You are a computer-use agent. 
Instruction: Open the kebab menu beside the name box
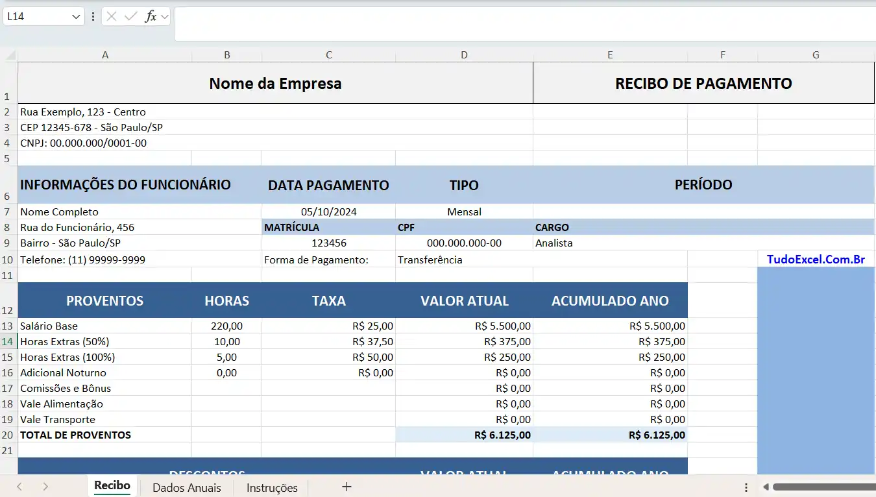pyautogui.click(x=93, y=16)
